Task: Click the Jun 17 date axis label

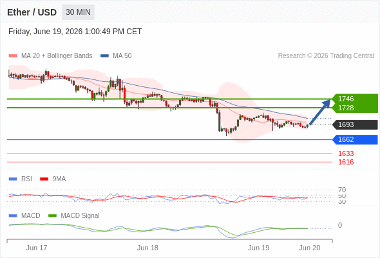Action: click(37, 248)
